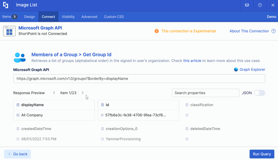Click clipboard icon beside creationOptions_0

[x=102, y=129]
